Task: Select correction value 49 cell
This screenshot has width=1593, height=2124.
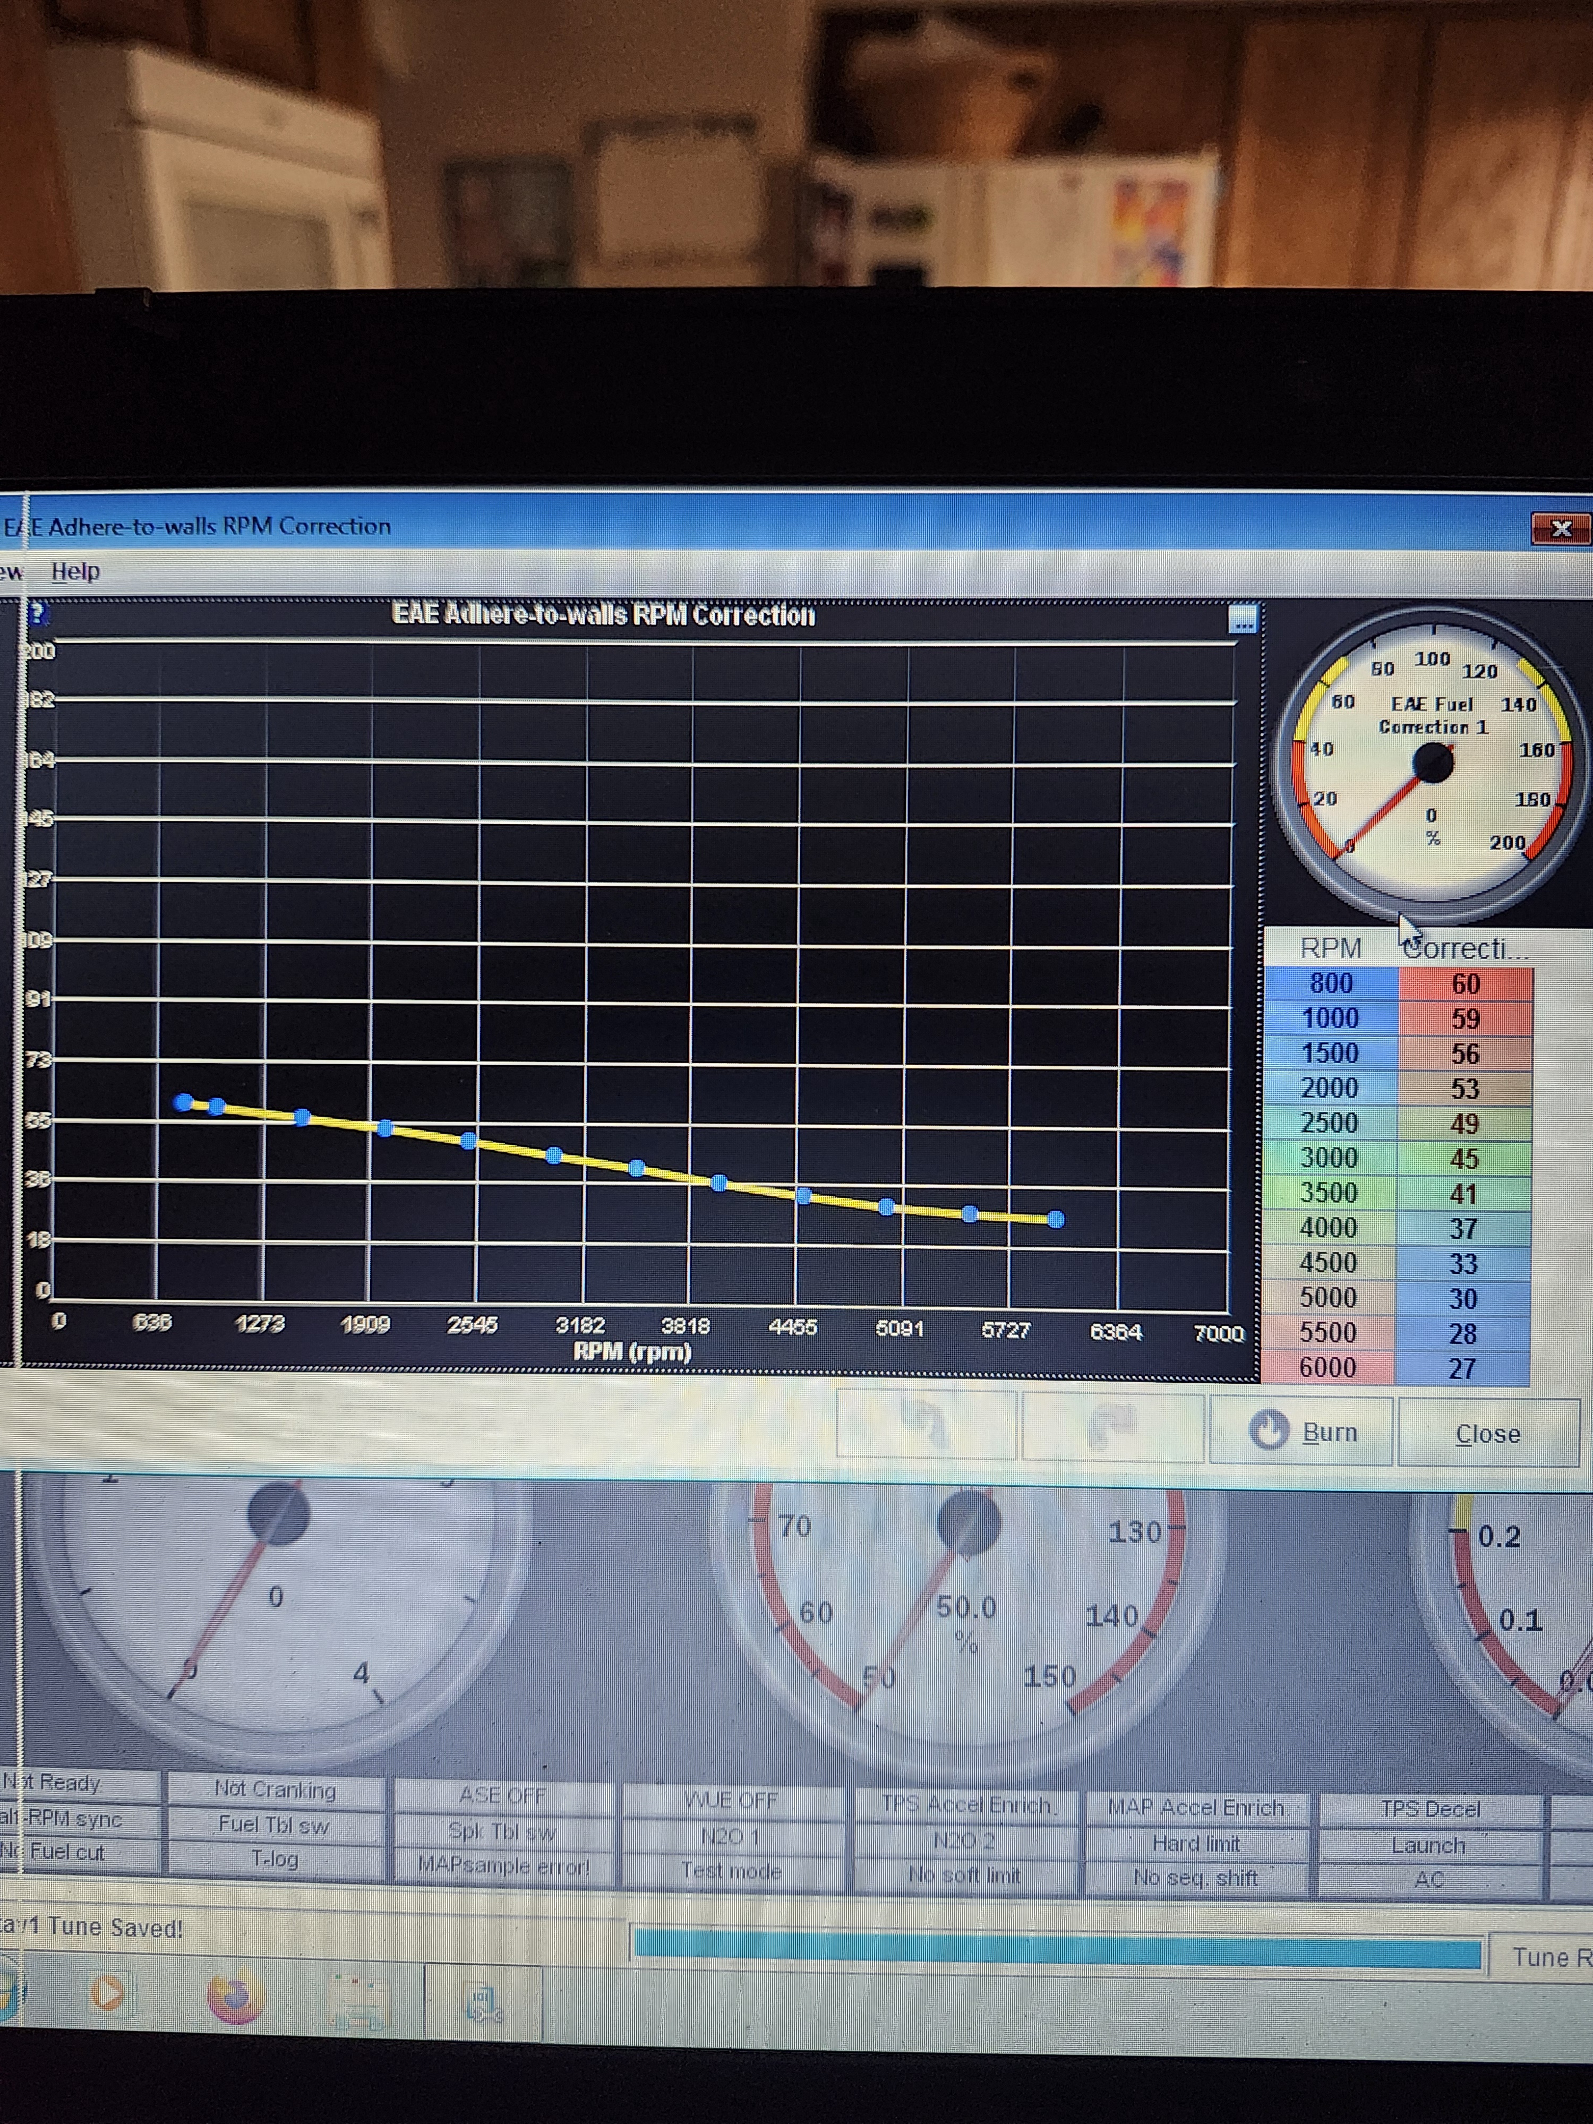Action: click(x=1464, y=1124)
